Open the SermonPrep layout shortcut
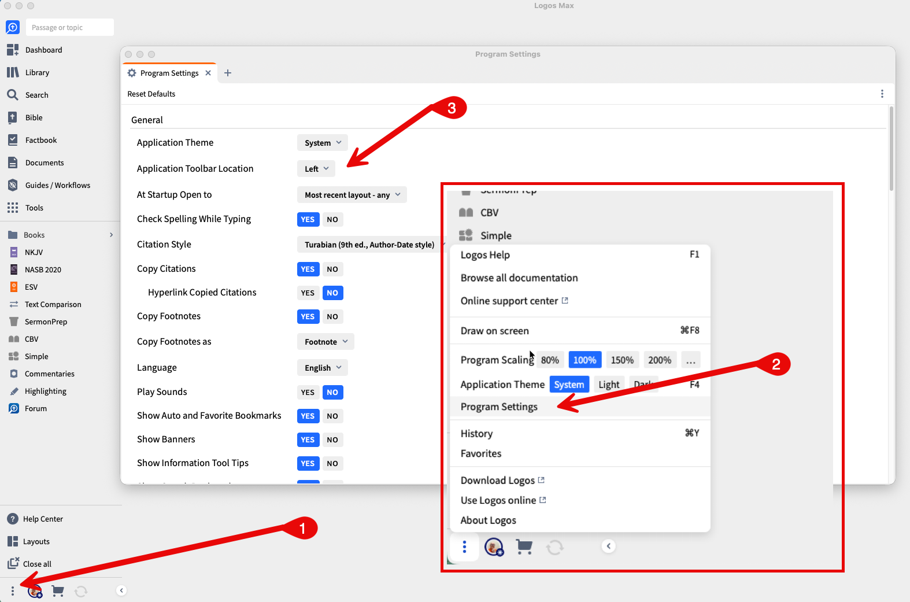The width and height of the screenshot is (910, 602). [x=46, y=322]
